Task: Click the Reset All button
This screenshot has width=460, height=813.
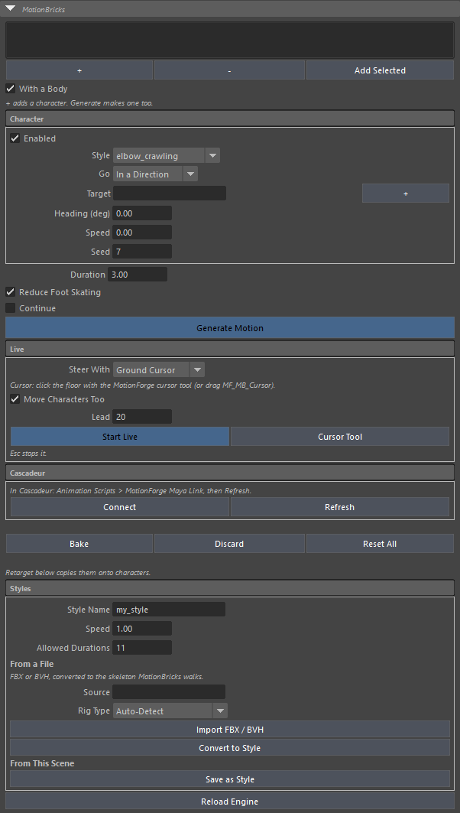Action: (380, 543)
